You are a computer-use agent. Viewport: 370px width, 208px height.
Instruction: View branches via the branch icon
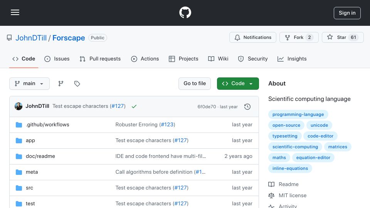pos(61,84)
